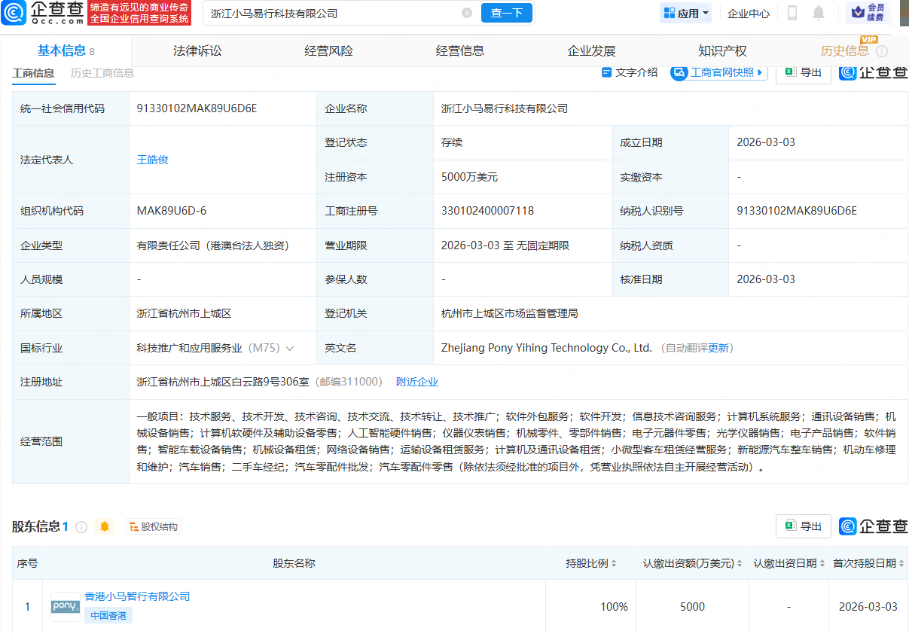The width and height of the screenshot is (909, 634).
Task: Click the 查一下 search button
Action: 507,13
